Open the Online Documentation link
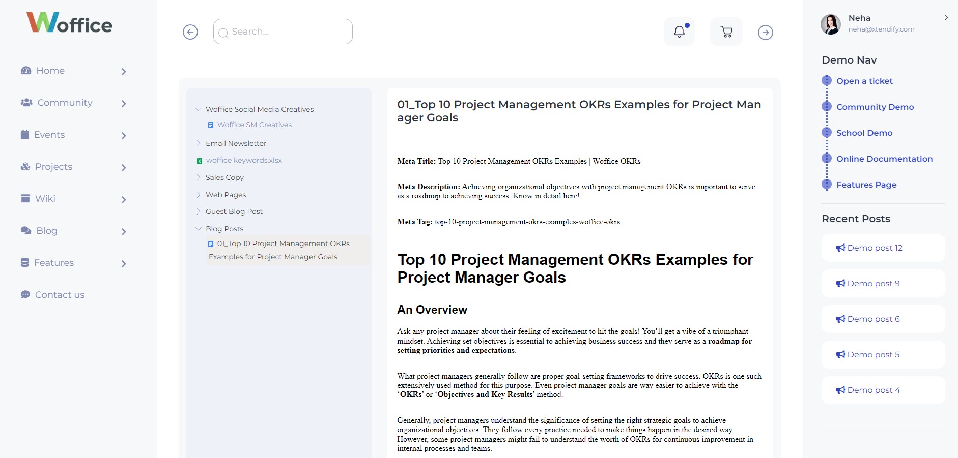 884,159
